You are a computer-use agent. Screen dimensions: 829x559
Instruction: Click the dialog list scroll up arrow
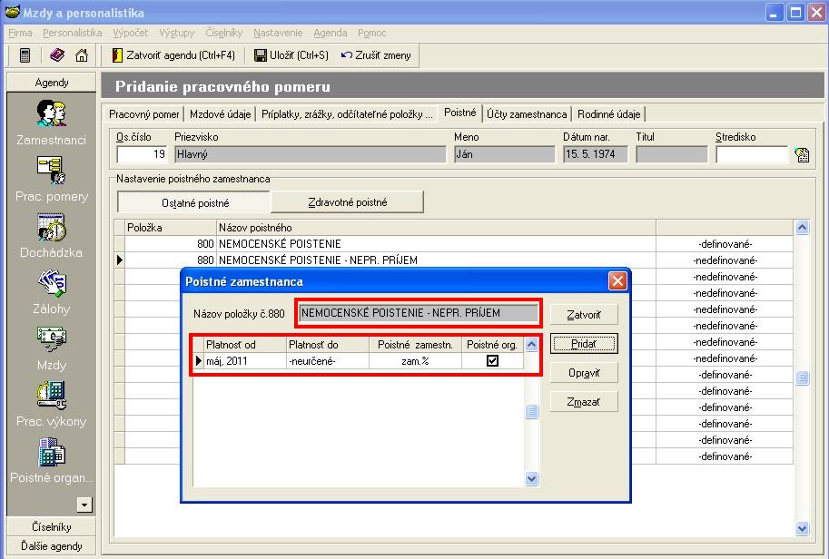pyautogui.click(x=532, y=345)
